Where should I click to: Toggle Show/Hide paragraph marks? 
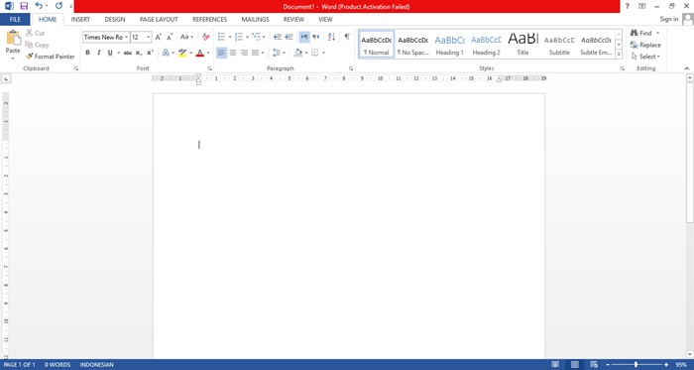[x=347, y=37]
